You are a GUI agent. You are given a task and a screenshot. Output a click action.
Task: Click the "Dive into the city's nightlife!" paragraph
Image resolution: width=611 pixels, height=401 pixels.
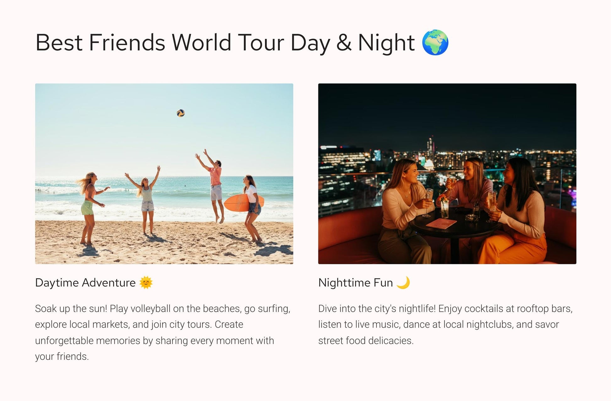(x=445, y=324)
